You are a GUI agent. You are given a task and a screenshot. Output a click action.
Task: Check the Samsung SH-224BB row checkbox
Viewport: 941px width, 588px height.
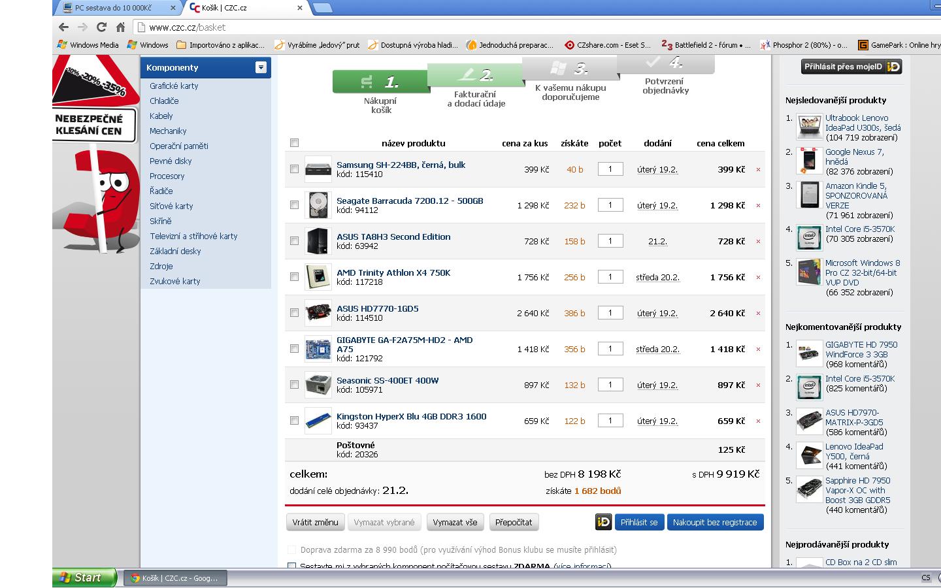294,169
